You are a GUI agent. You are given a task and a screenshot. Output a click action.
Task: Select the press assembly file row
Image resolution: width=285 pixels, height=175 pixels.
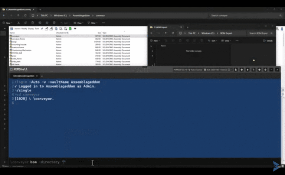(x=78, y=56)
